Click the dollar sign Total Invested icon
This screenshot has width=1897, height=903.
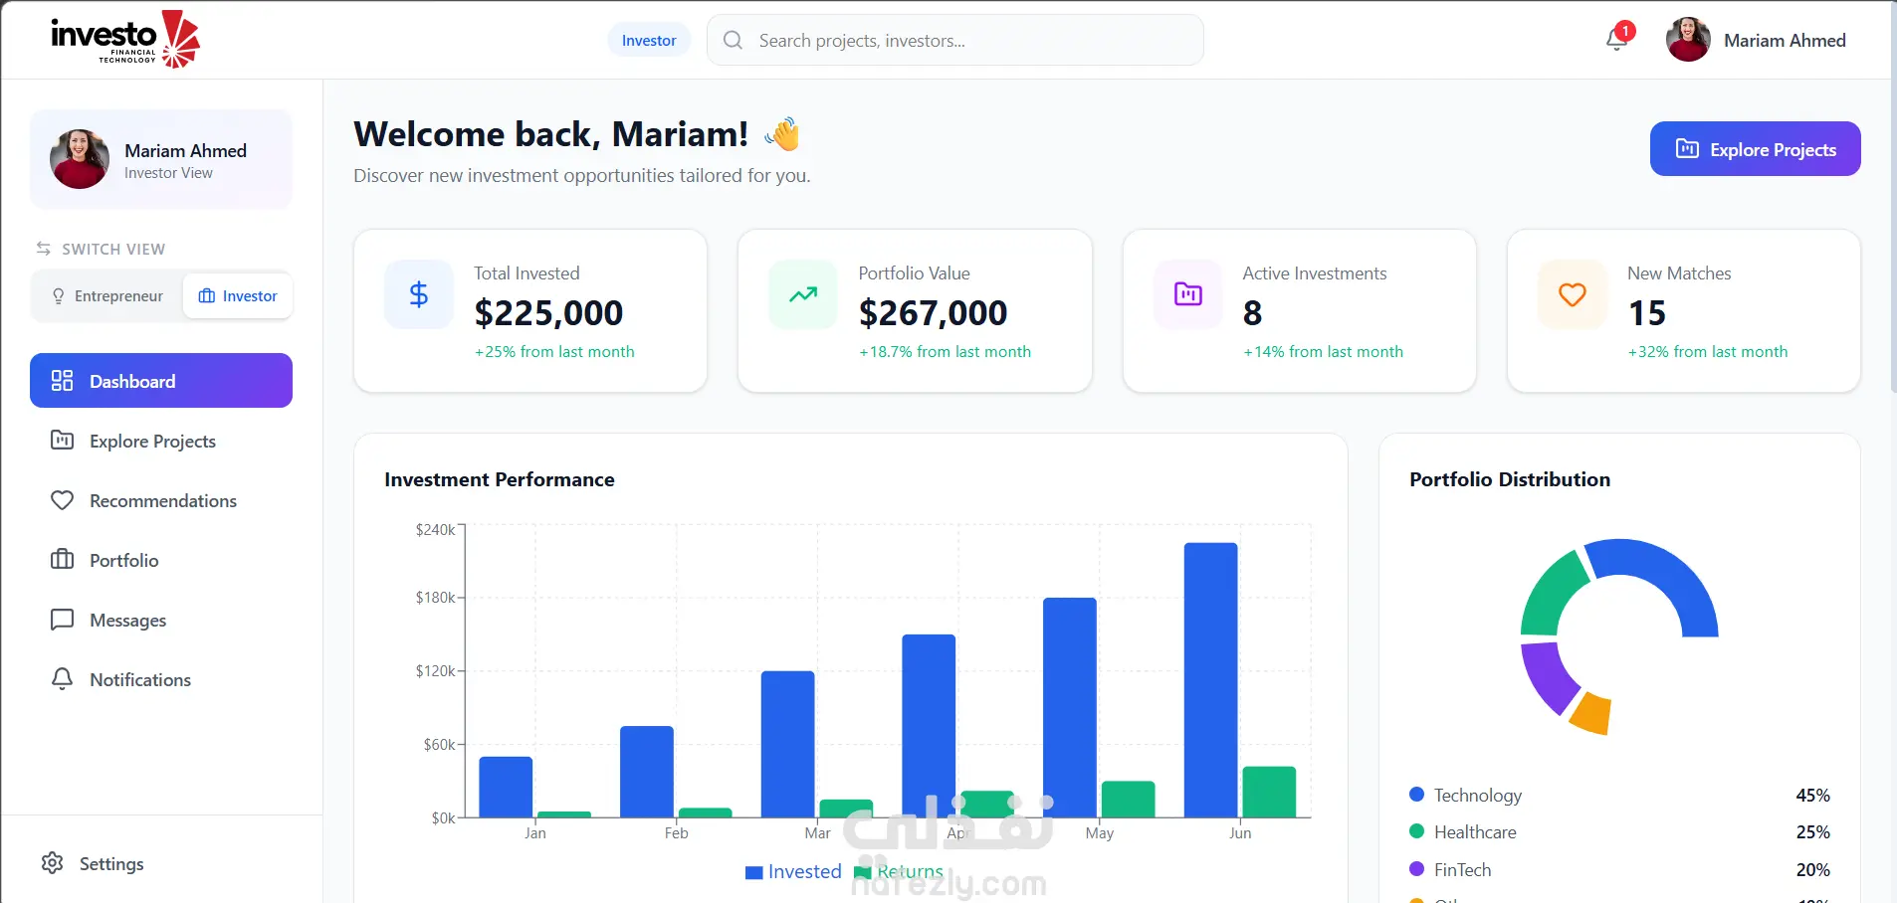point(419,294)
